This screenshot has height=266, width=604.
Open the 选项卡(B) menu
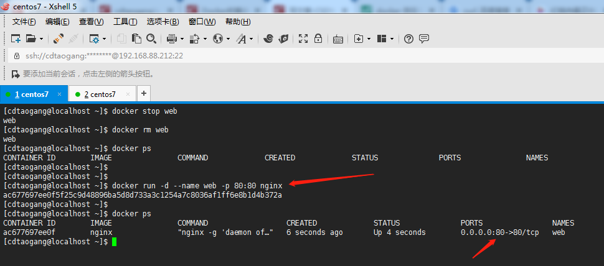point(163,22)
